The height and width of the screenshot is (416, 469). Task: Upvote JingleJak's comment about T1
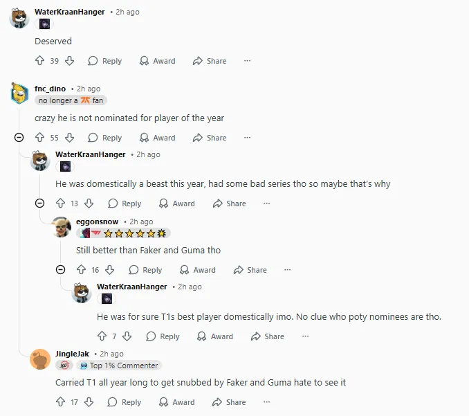[60, 402]
